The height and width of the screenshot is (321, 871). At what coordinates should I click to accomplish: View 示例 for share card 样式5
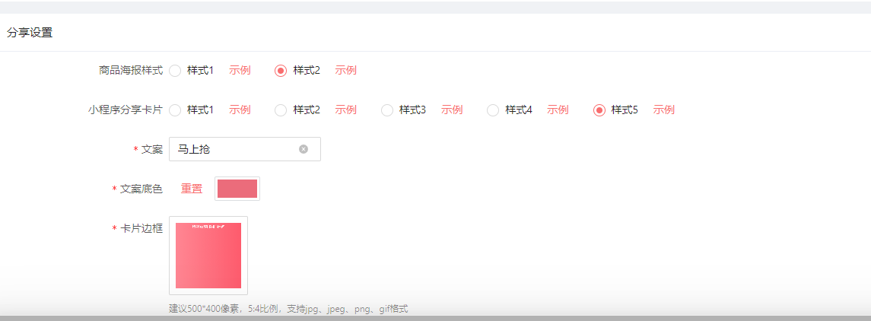(663, 110)
